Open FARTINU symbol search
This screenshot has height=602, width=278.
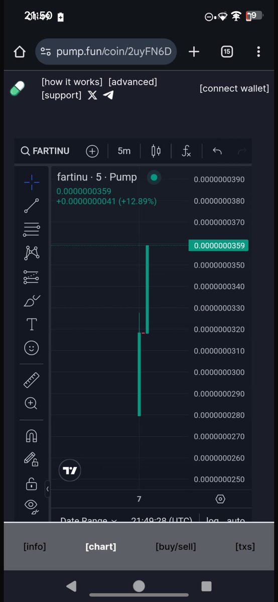tap(45, 151)
